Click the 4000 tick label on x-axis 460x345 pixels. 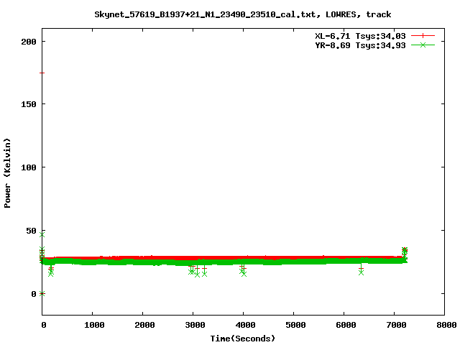tap(244, 325)
